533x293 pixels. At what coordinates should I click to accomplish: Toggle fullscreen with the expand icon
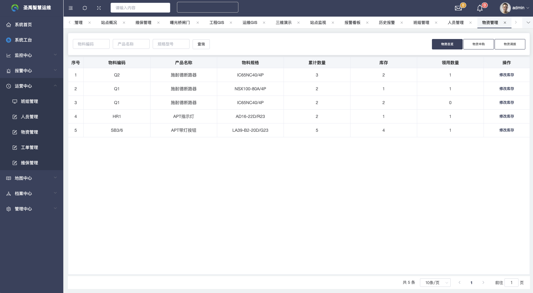pyautogui.click(x=99, y=8)
